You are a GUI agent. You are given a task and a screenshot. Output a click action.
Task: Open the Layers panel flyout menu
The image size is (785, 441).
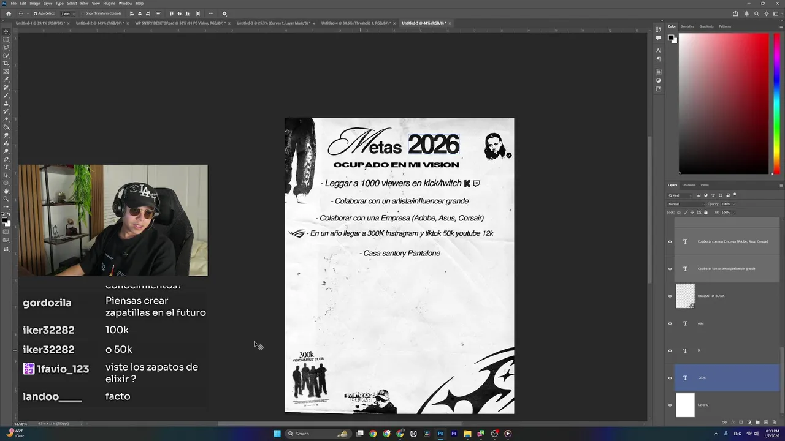click(781, 185)
